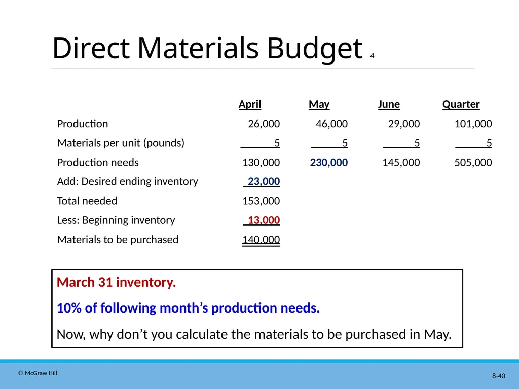
Task: Click the 'Production' row label
Action: [x=83, y=124]
